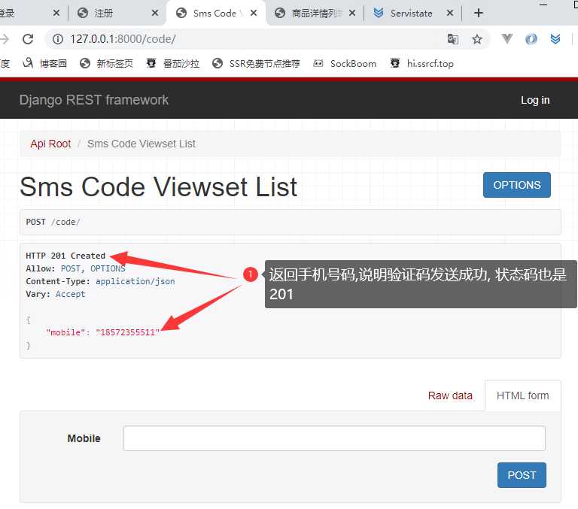Submit the form with the POST button
Image resolution: width=578 pixels, height=509 pixels.
[x=522, y=475]
